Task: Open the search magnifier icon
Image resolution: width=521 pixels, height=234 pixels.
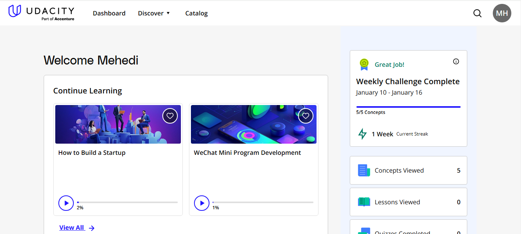Action: point(477,13)
